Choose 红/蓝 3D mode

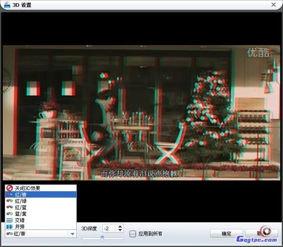click(x=41, y=208)
